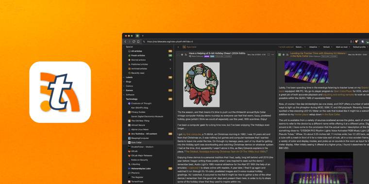Open the Default profile dropdown
The image size is (369, 184).
[360, 47]
